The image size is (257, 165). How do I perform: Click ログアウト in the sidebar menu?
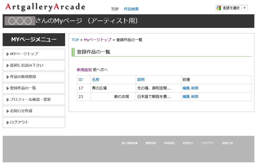pos(34,122)
